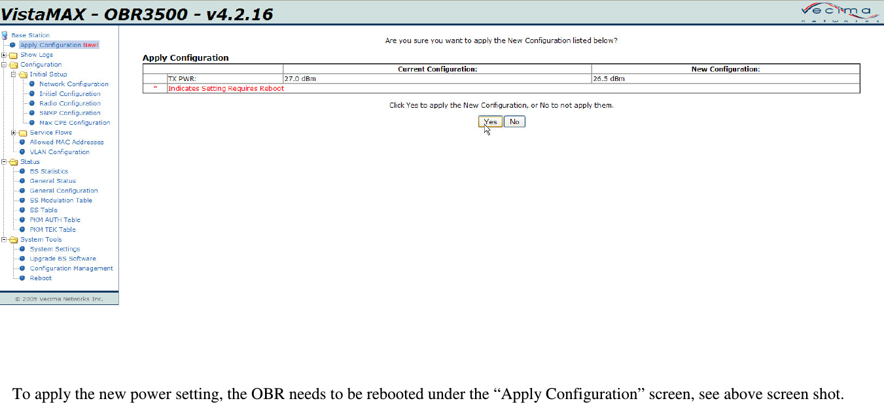View General Status page

[x=53, y=181]
